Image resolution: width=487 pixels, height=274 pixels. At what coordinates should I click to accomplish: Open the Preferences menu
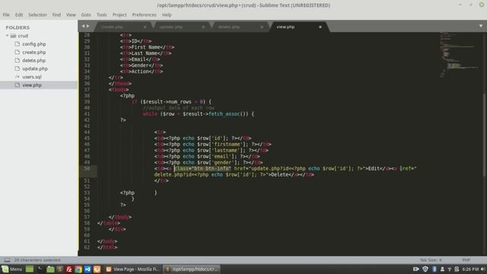[144, 14]
